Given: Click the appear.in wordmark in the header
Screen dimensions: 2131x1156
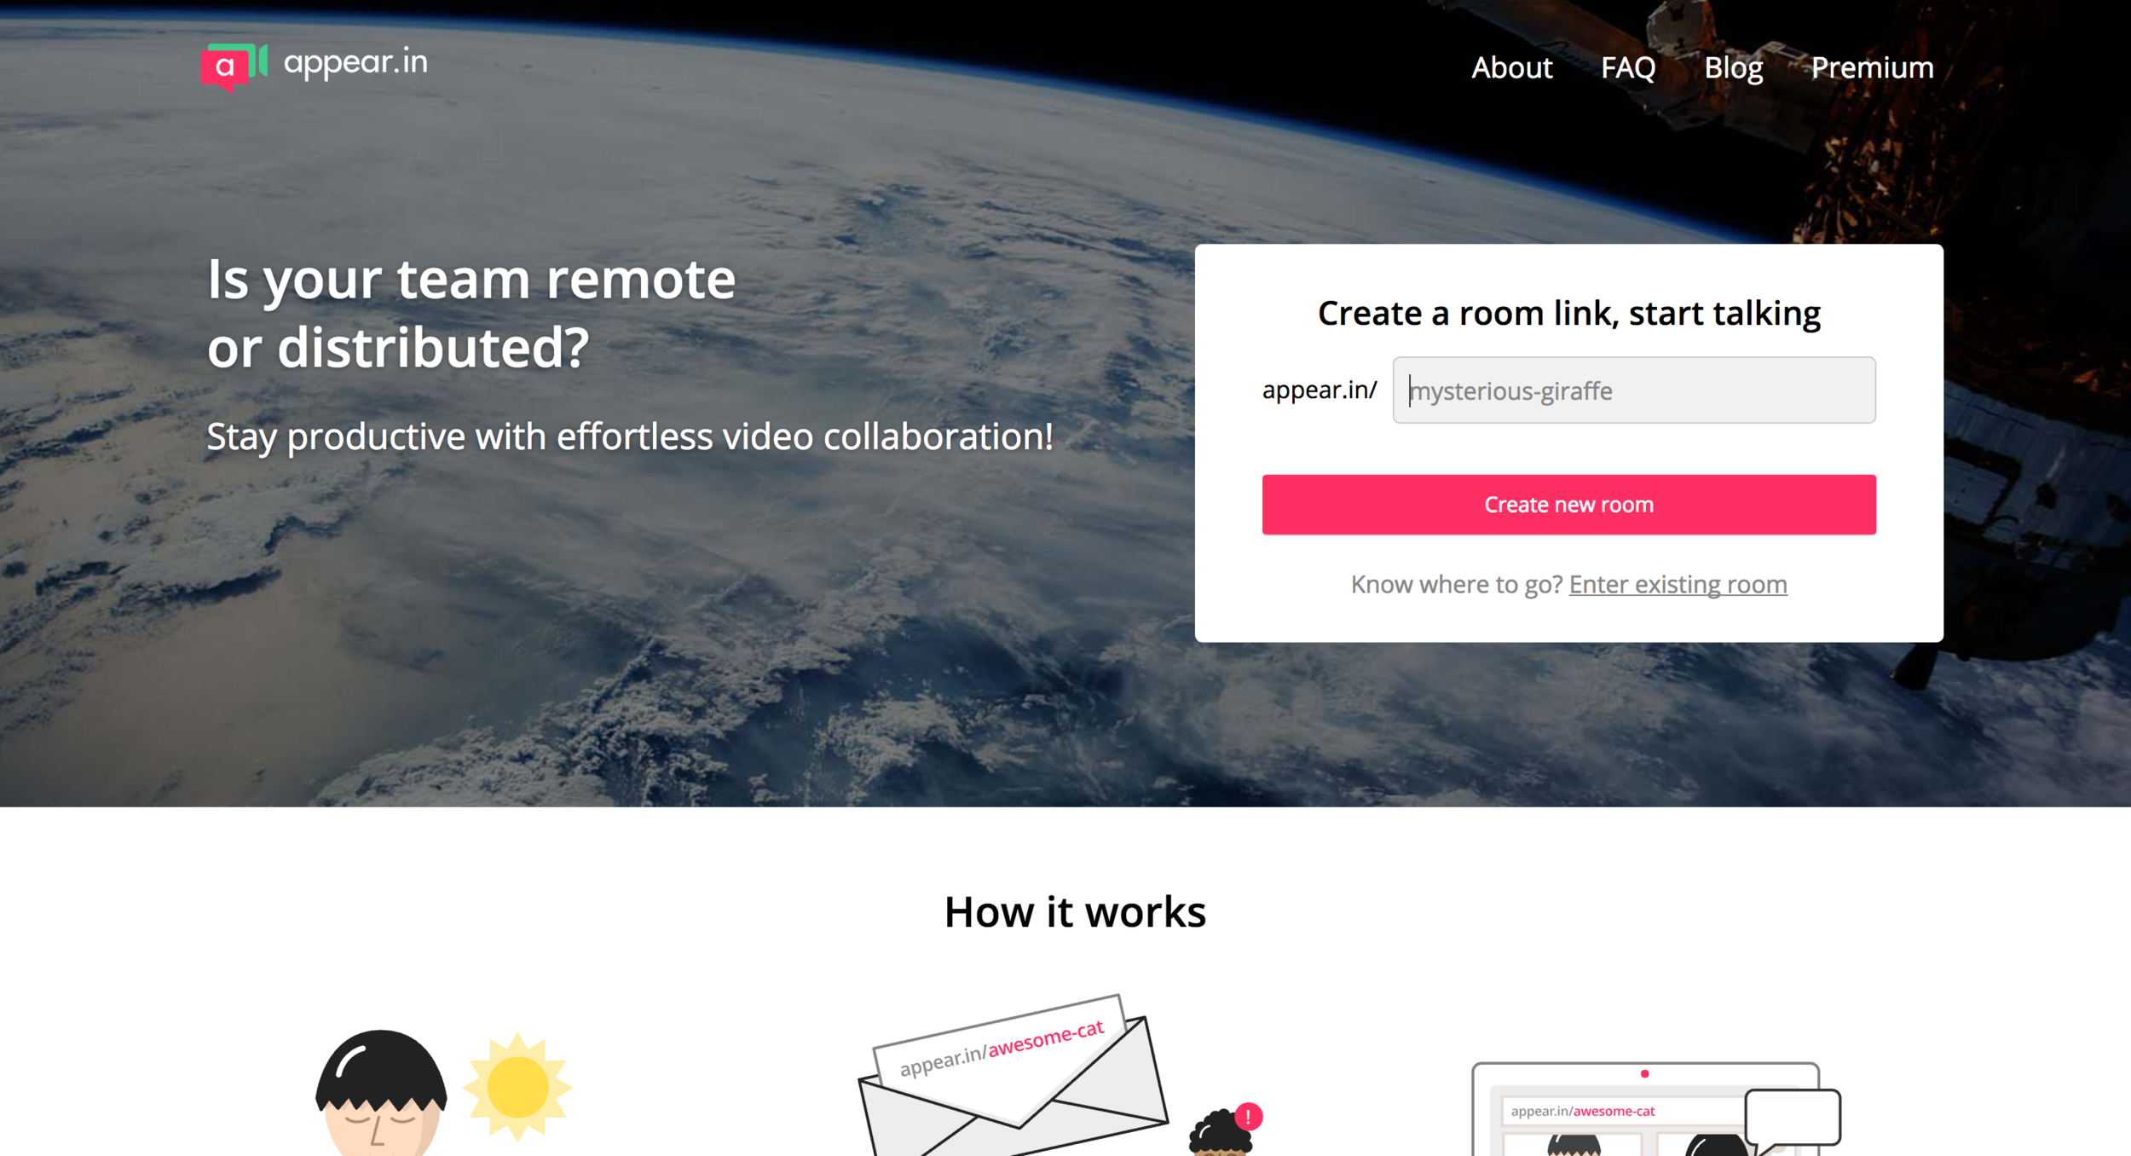Looking at the screenshot, I should [355, 62].
